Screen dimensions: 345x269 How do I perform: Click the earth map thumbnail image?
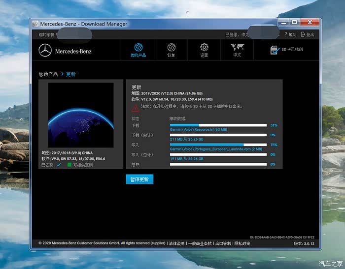[x=81, y=115]
